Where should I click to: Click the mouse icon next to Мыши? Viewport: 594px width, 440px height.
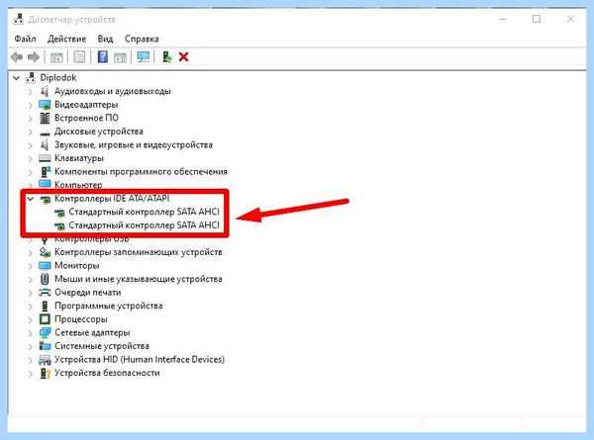click(45, 279)
